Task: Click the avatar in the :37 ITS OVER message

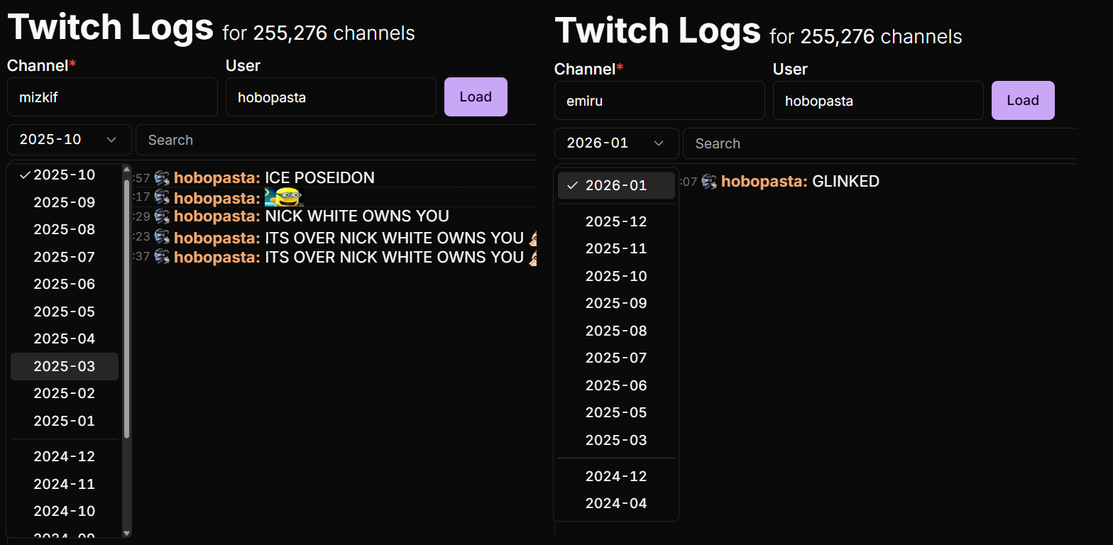Action: (x=162, y=256)
